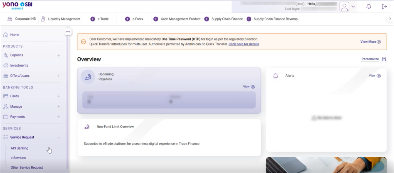394x173 pixels.
Task: Click the View eye in Alerts panel
Action: pos(379,76)
